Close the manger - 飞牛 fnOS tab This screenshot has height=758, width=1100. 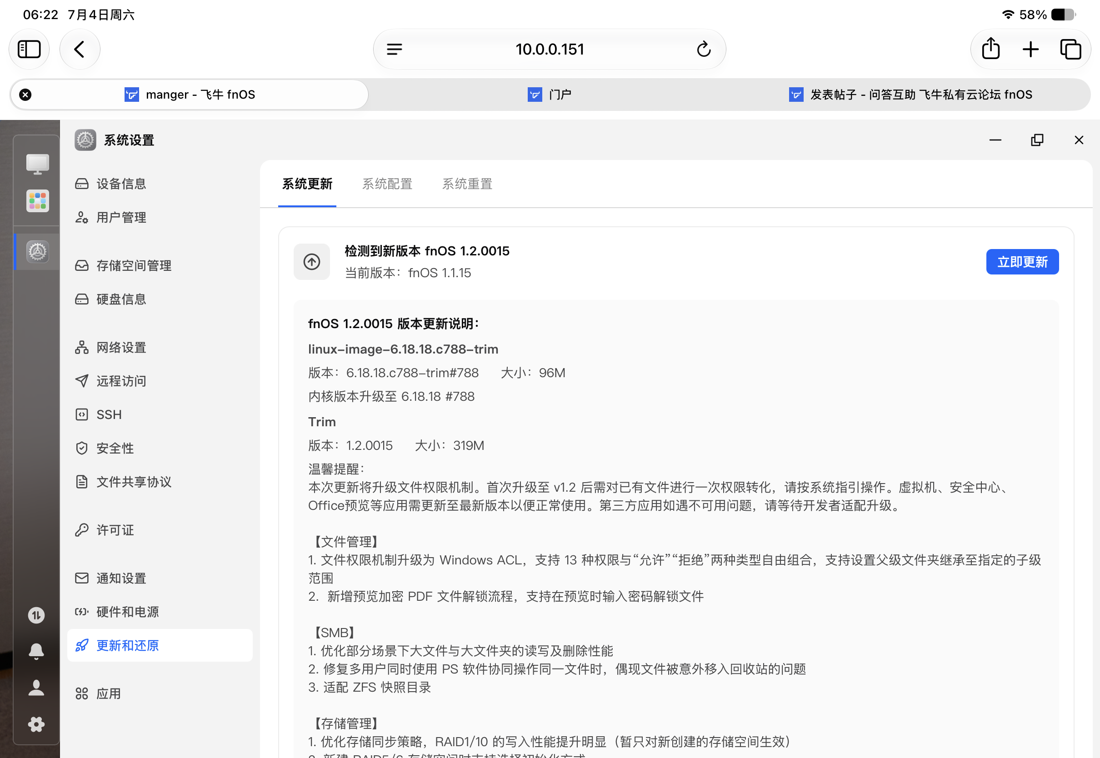tap(25, 95)
